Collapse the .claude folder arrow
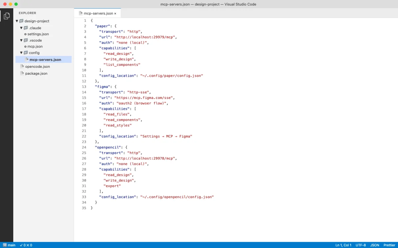Screen dimensions: 398x248 (21, 28)
